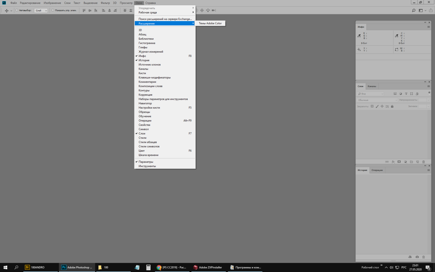The width and height of the screenshot is (435, 272).
Task: Click the align top edges icon
Action: (84, 10)
